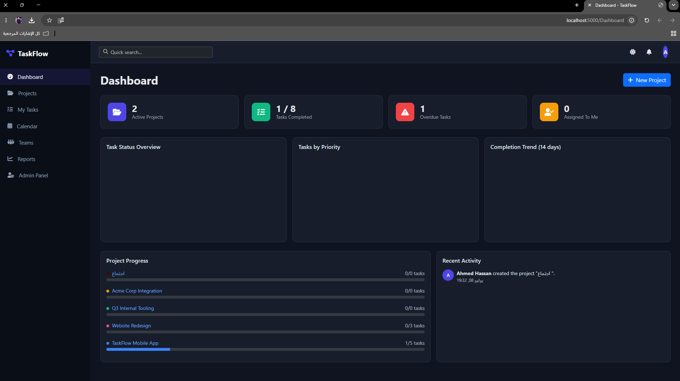
Task: Open the user avatar menu
Action: click(665, 52)
